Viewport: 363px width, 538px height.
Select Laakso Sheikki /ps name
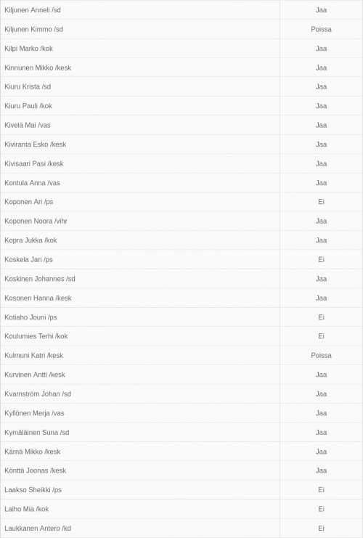(33, 489)
